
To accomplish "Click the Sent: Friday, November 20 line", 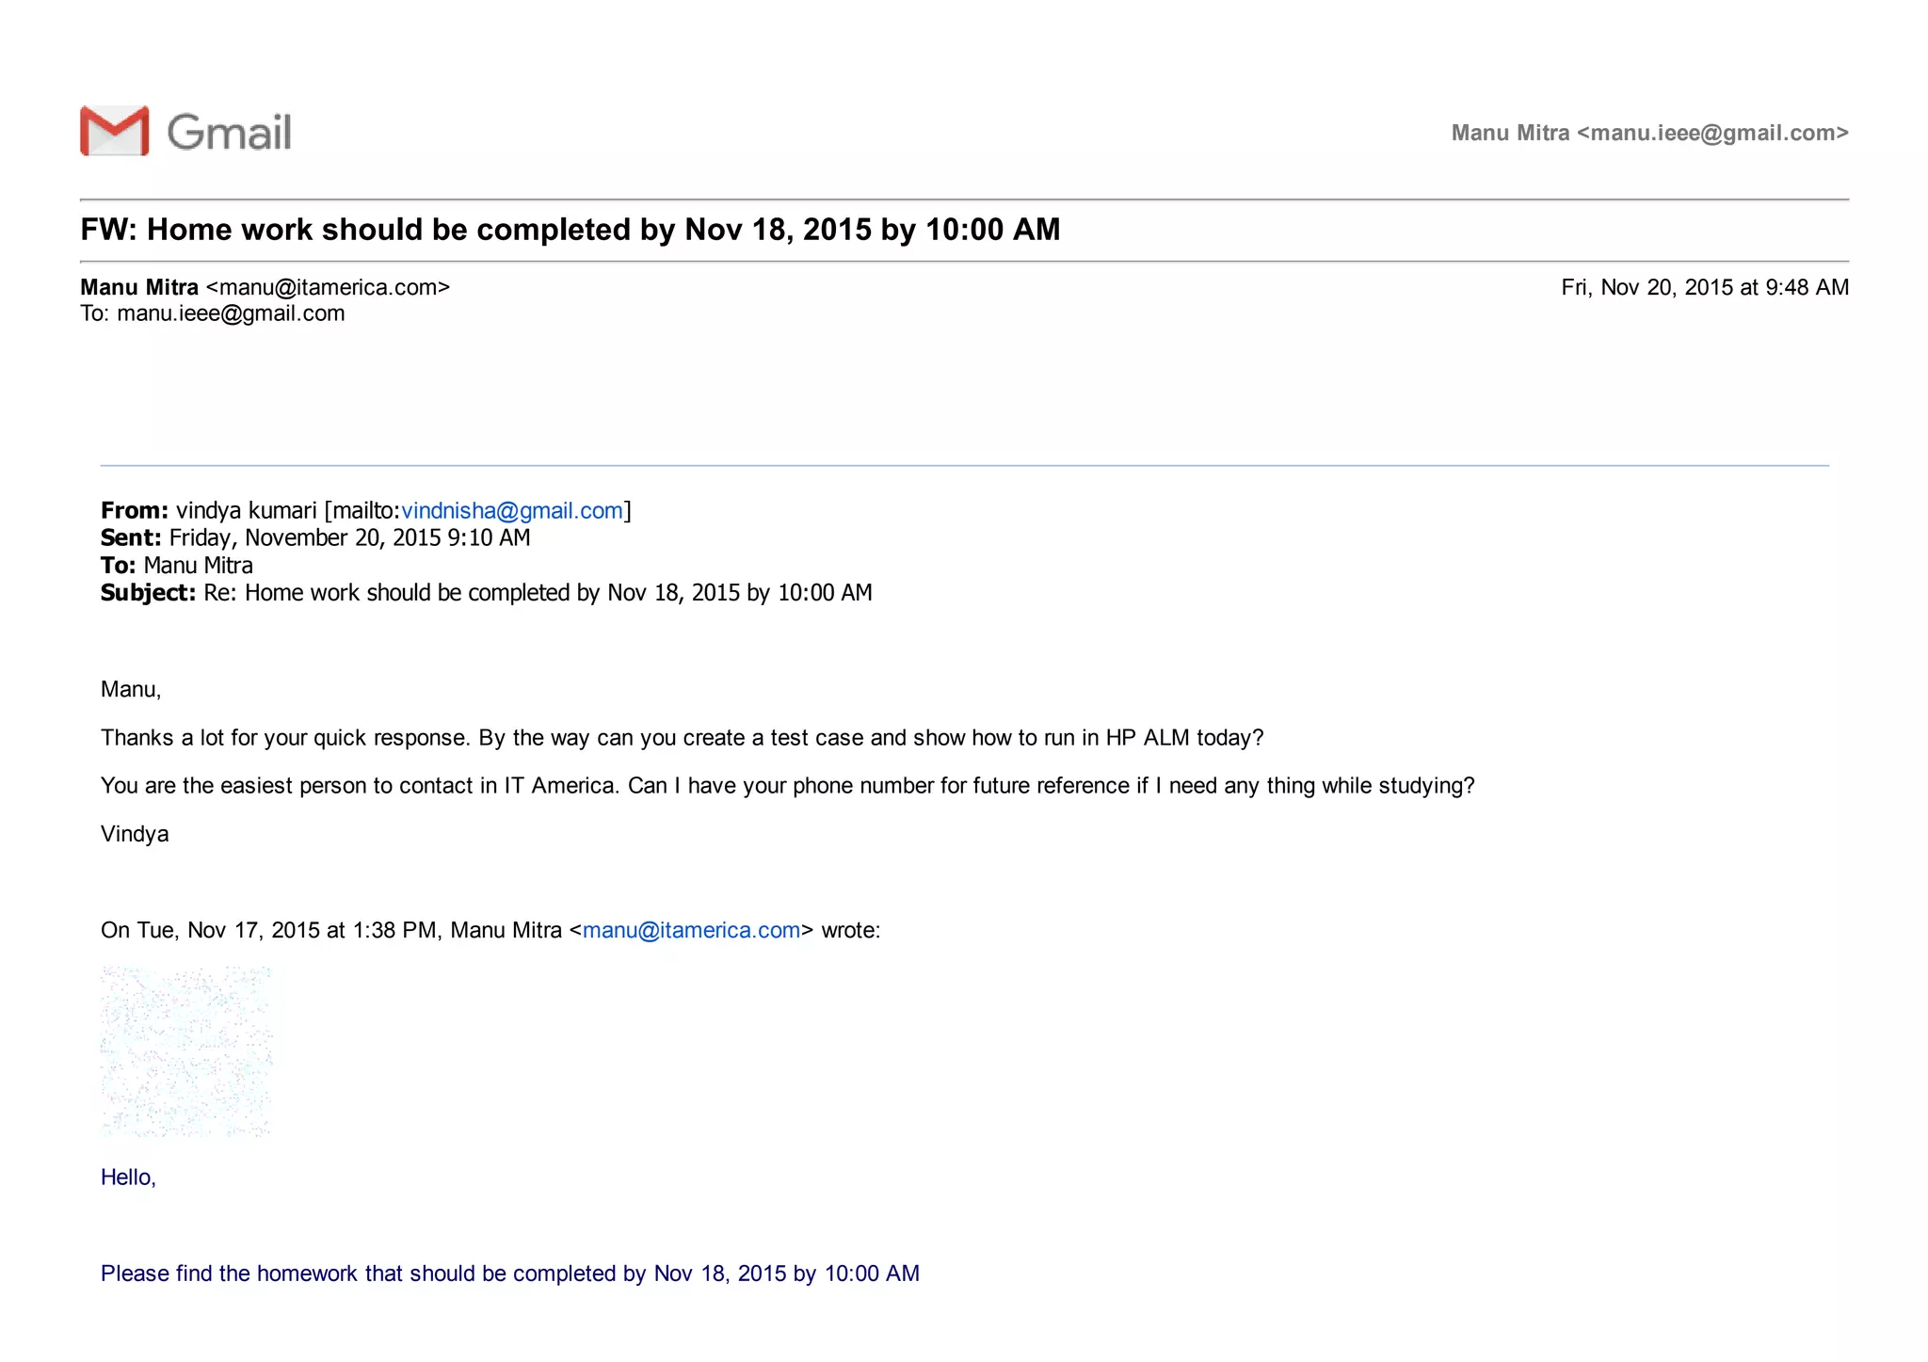I will (315, 537).
